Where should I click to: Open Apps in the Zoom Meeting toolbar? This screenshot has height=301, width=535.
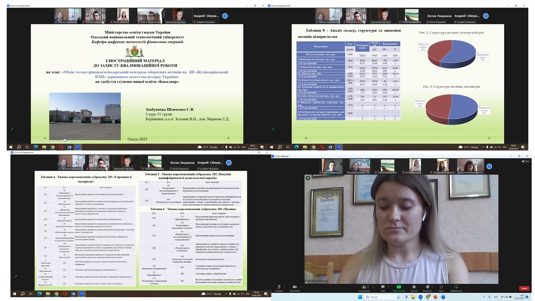point(441,288)
